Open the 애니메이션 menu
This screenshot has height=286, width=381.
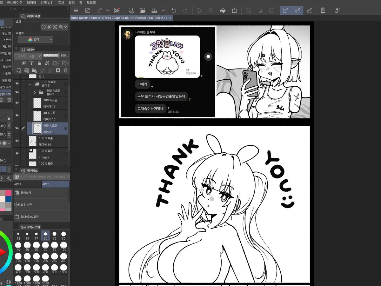15,2
